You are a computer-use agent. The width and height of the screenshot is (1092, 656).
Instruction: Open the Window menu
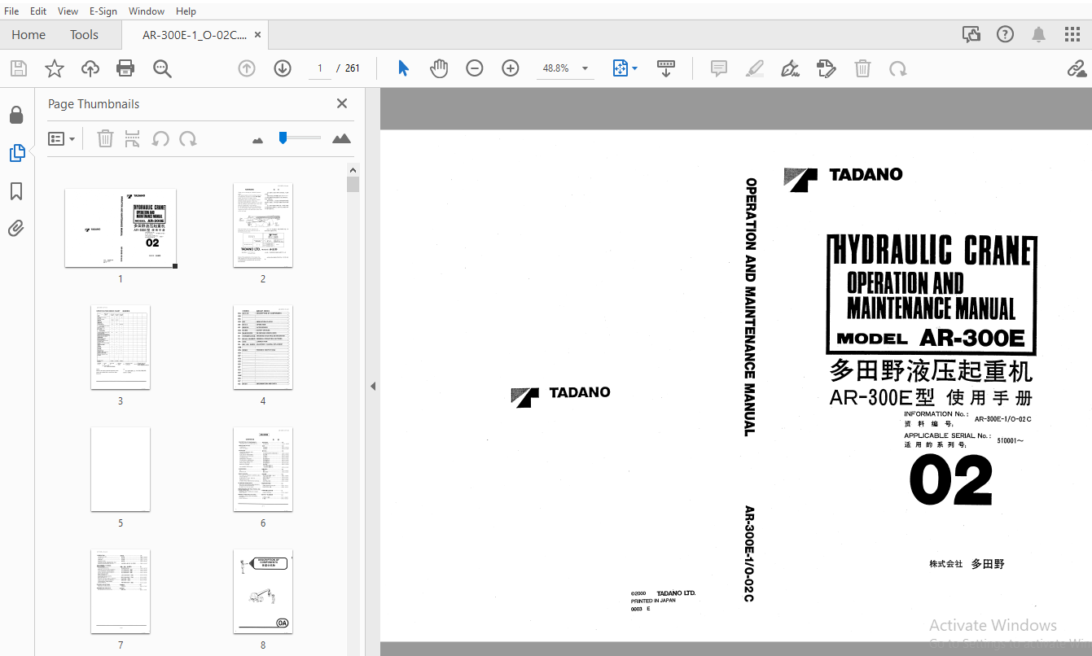click(x=147, y=11)
